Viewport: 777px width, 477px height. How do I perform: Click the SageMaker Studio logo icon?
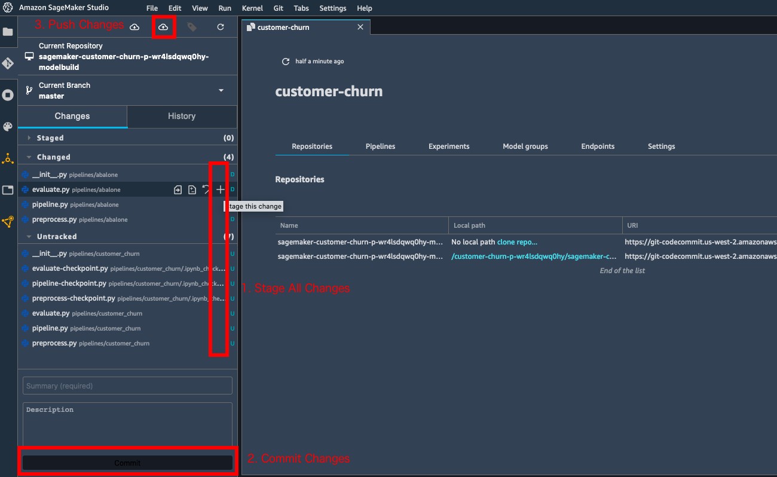pos(8,8)
